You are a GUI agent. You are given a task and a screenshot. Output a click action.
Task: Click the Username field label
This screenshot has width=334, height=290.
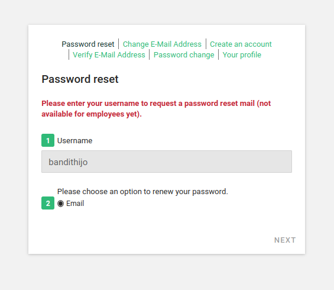pyautogui.click(x=74, y=141)
